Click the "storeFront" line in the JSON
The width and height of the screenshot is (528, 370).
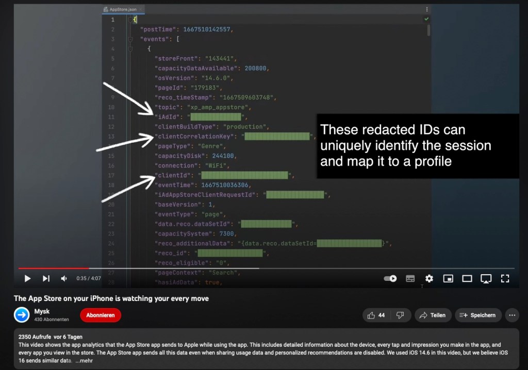pos(195,59)
